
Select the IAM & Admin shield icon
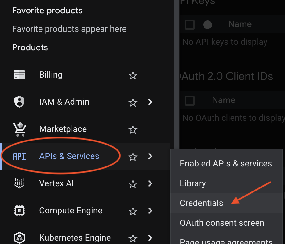pos(19,102)
